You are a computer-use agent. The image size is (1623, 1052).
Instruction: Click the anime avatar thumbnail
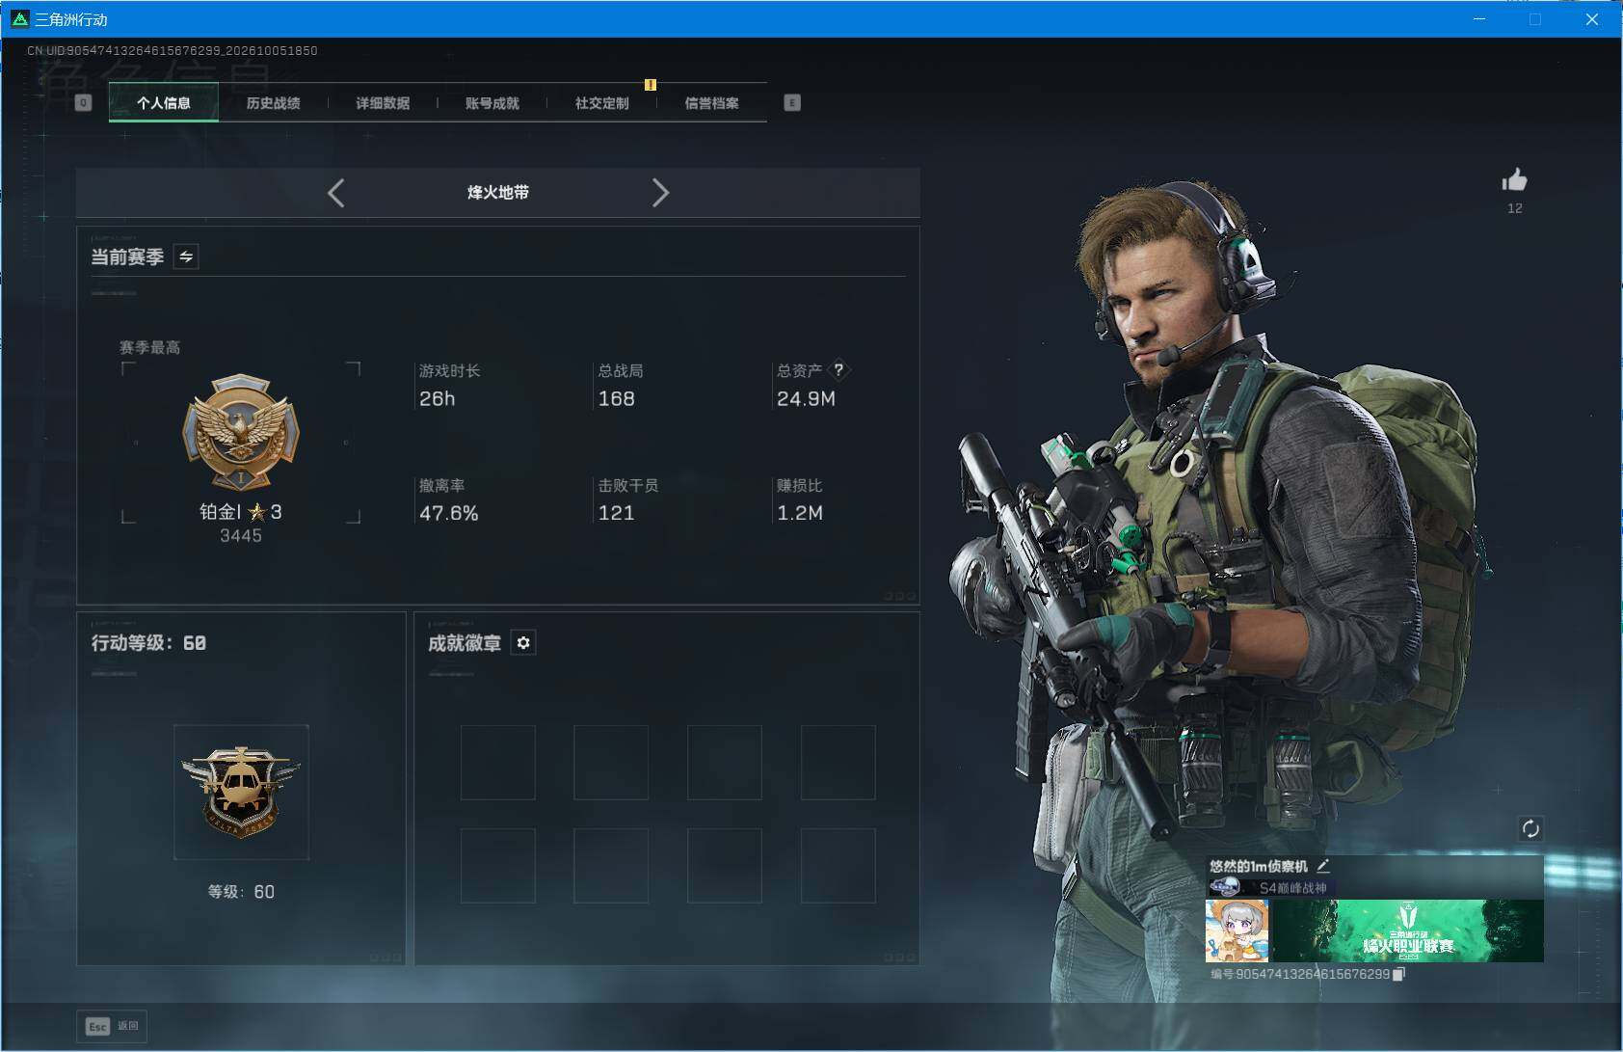1237,931
